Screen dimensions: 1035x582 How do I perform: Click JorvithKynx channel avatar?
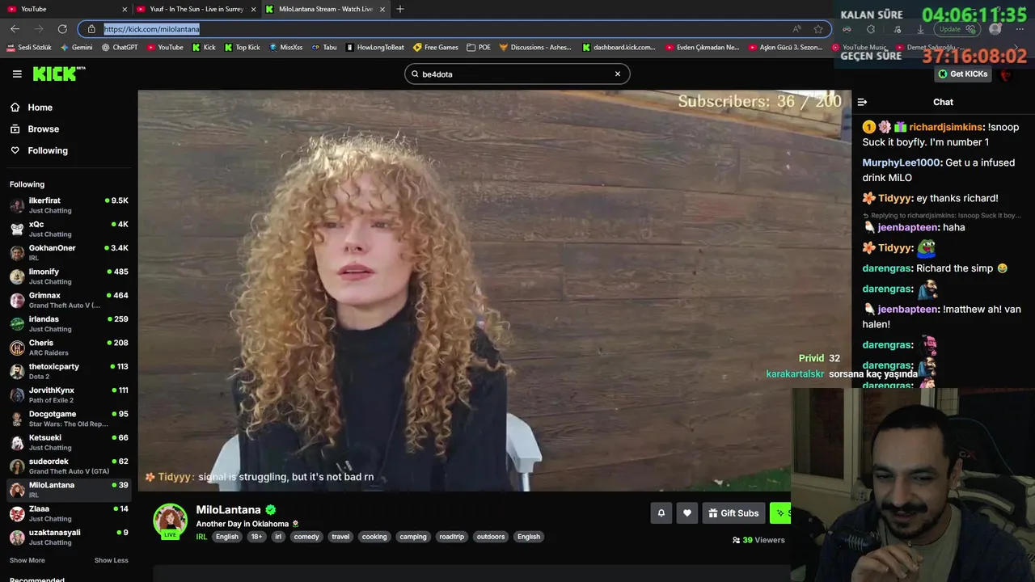(17, 395)
